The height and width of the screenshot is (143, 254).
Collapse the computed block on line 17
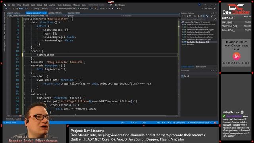(x=24, y=76)
